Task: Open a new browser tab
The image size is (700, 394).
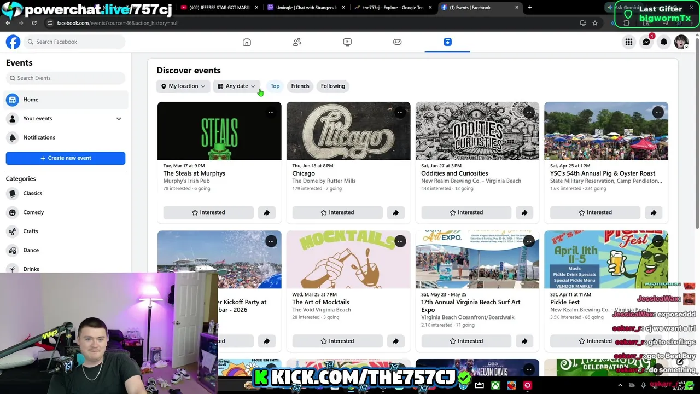Action: pyautogui.click(x=530, y=8)
